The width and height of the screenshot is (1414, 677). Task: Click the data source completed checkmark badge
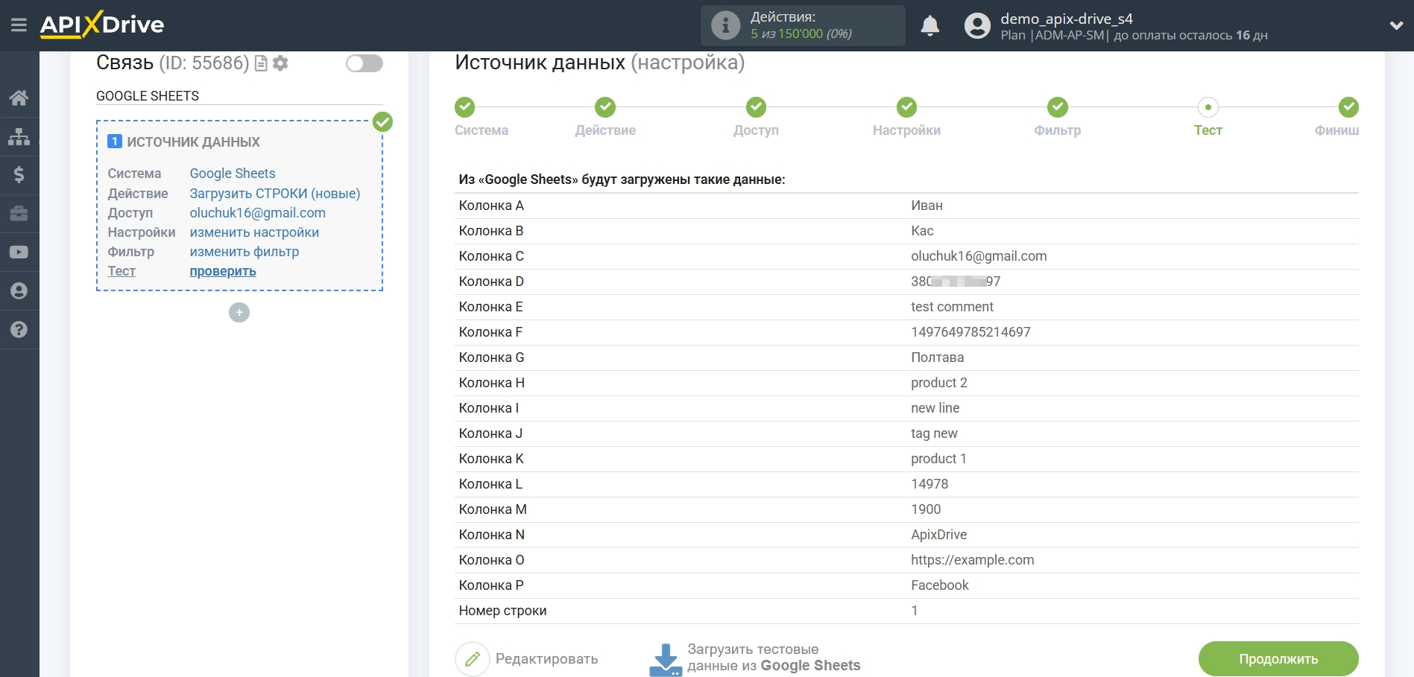point(383,121)
